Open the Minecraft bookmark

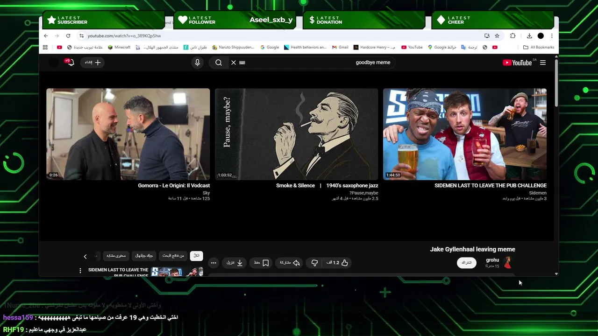coord(119,47)
